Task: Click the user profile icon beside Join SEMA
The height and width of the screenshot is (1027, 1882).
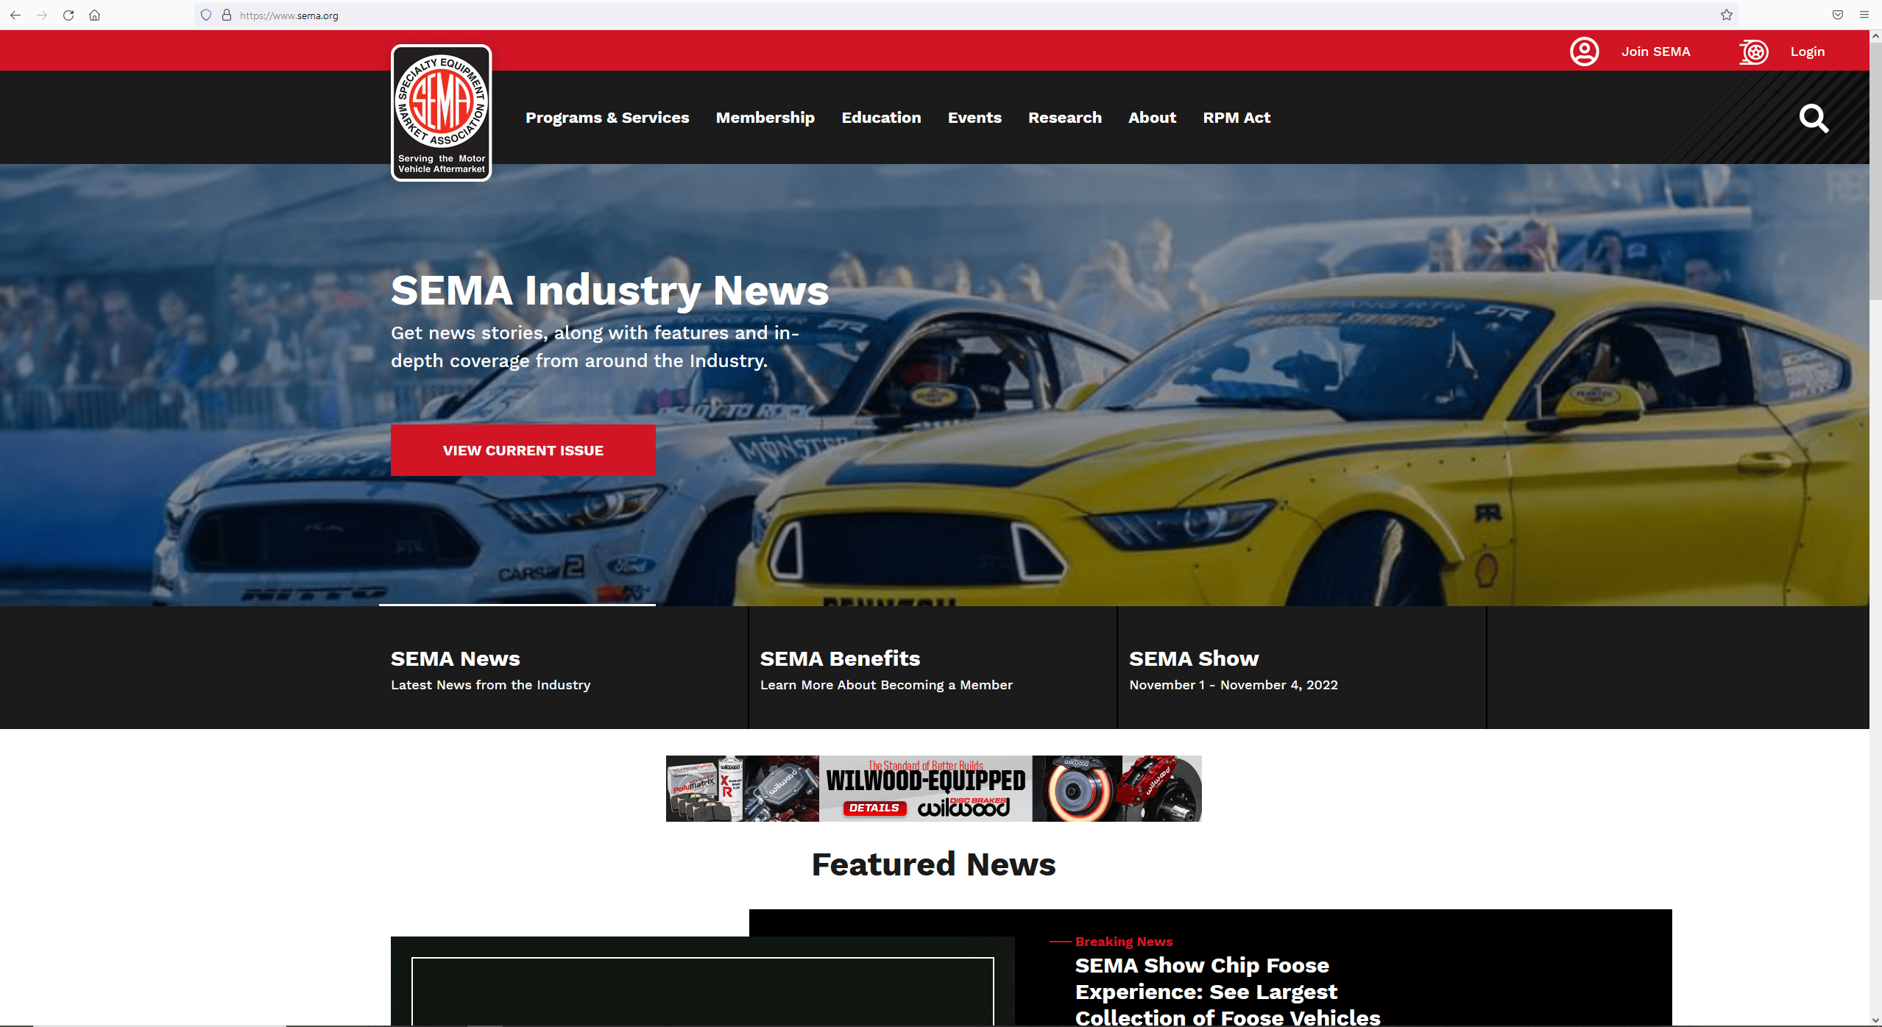Action: pos(1585,51)
